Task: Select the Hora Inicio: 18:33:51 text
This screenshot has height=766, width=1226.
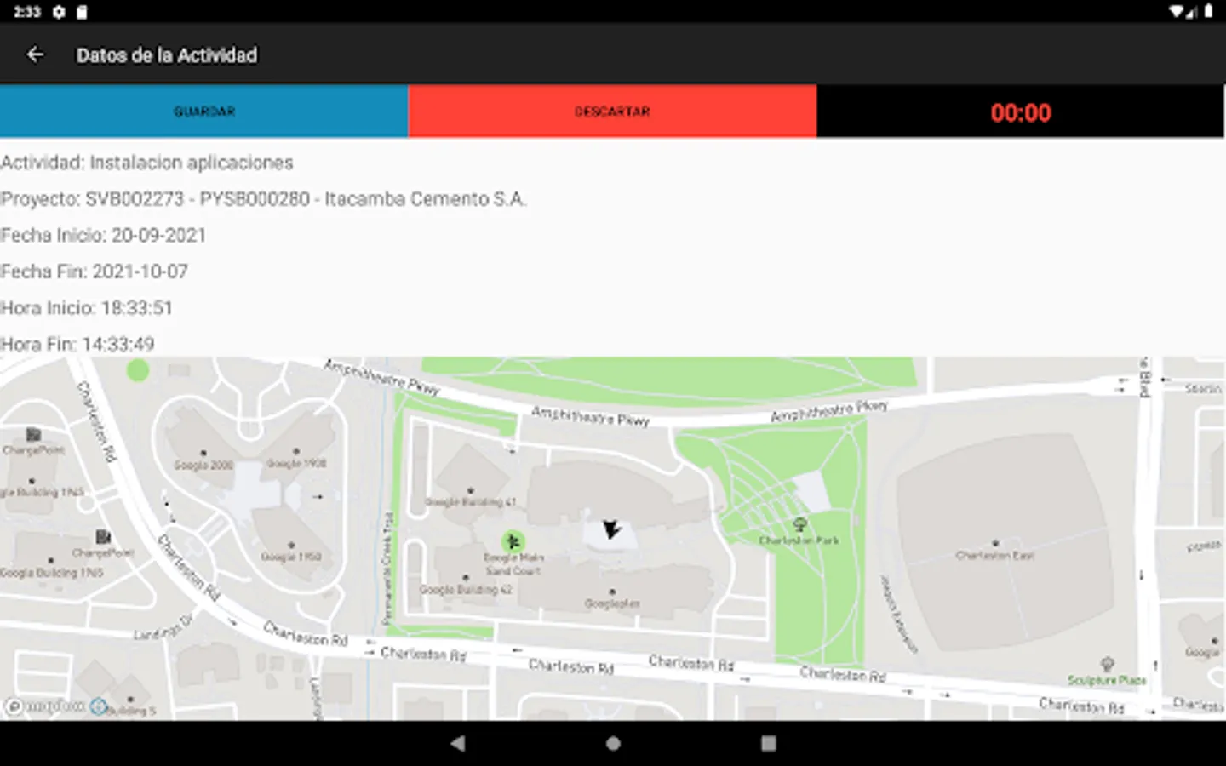Action: point(86,308)
